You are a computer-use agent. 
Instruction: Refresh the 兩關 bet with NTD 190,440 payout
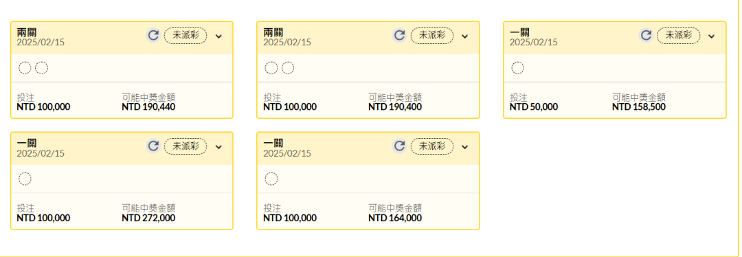(153, 36)
